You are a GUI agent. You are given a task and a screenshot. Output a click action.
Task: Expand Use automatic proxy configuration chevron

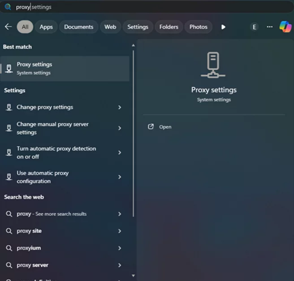pyautogui.click(x=120, y=177)
